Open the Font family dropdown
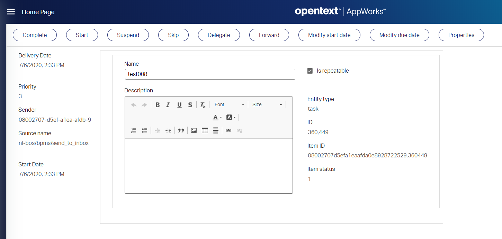Screen dimensions: 502x239 (229, 104)
